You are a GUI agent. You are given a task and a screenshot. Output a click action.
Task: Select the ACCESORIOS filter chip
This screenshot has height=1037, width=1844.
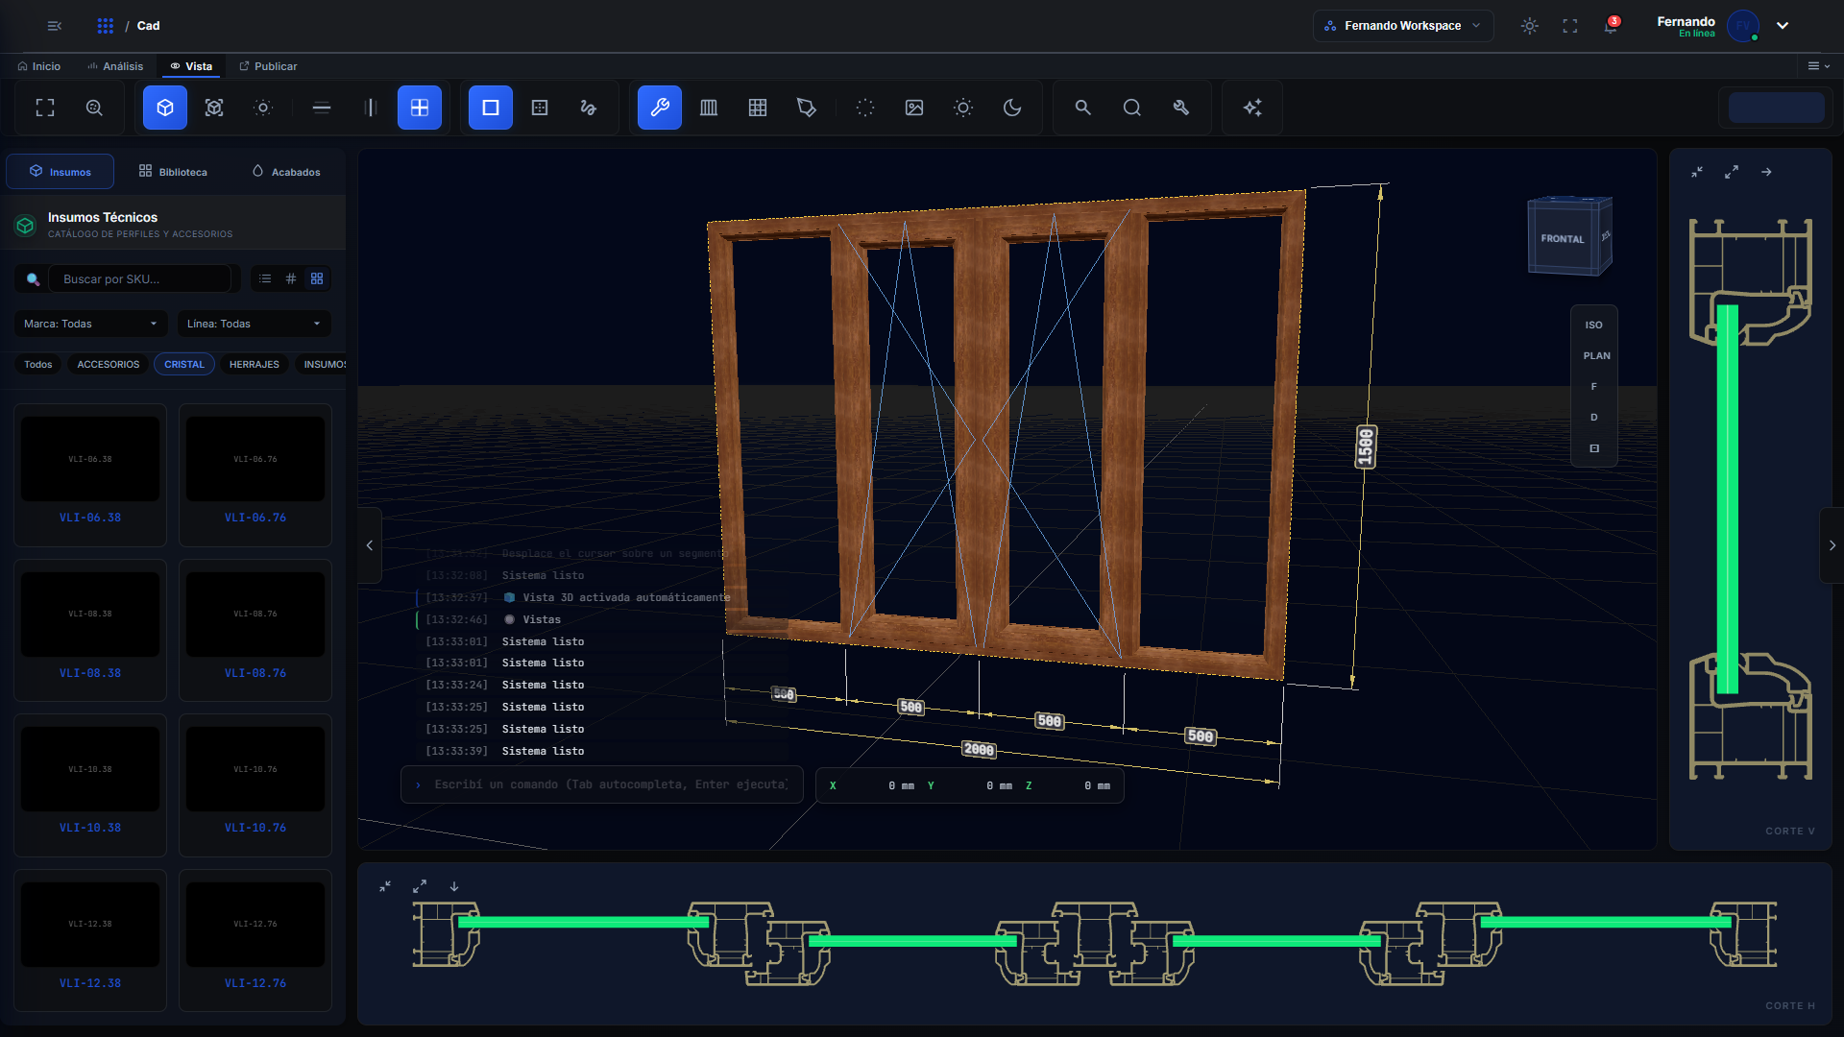click(109, 365)
